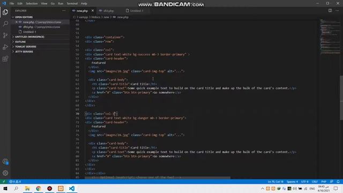
Task: Click the VS Code logo in title bar
Action: [4, 3]
